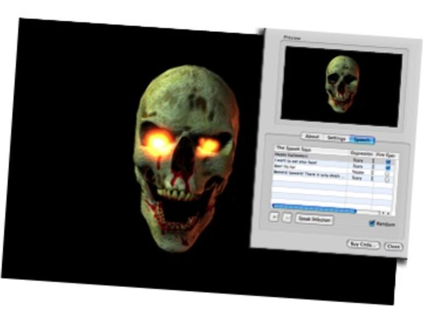Click the Buy Code button
The height and width of the screenshot is (317, 423).
363,244
